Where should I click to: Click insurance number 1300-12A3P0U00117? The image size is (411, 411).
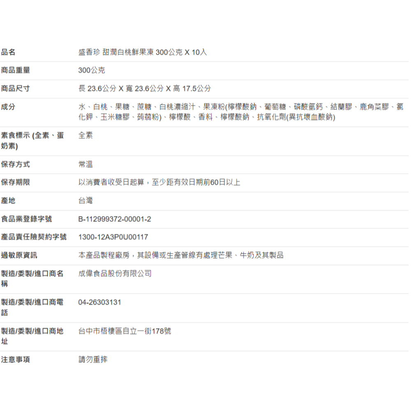point(113,237)
